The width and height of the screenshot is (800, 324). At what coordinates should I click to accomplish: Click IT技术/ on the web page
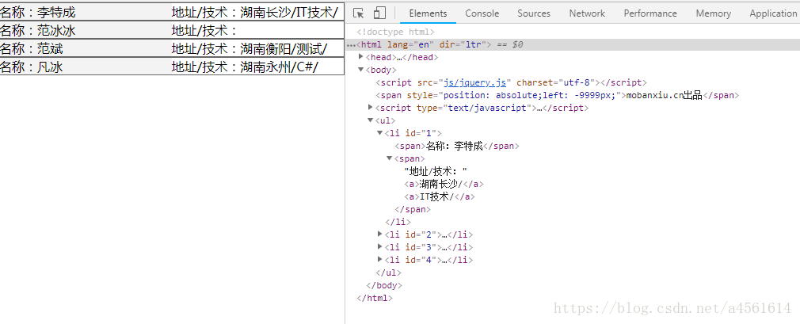coord(317,12)
